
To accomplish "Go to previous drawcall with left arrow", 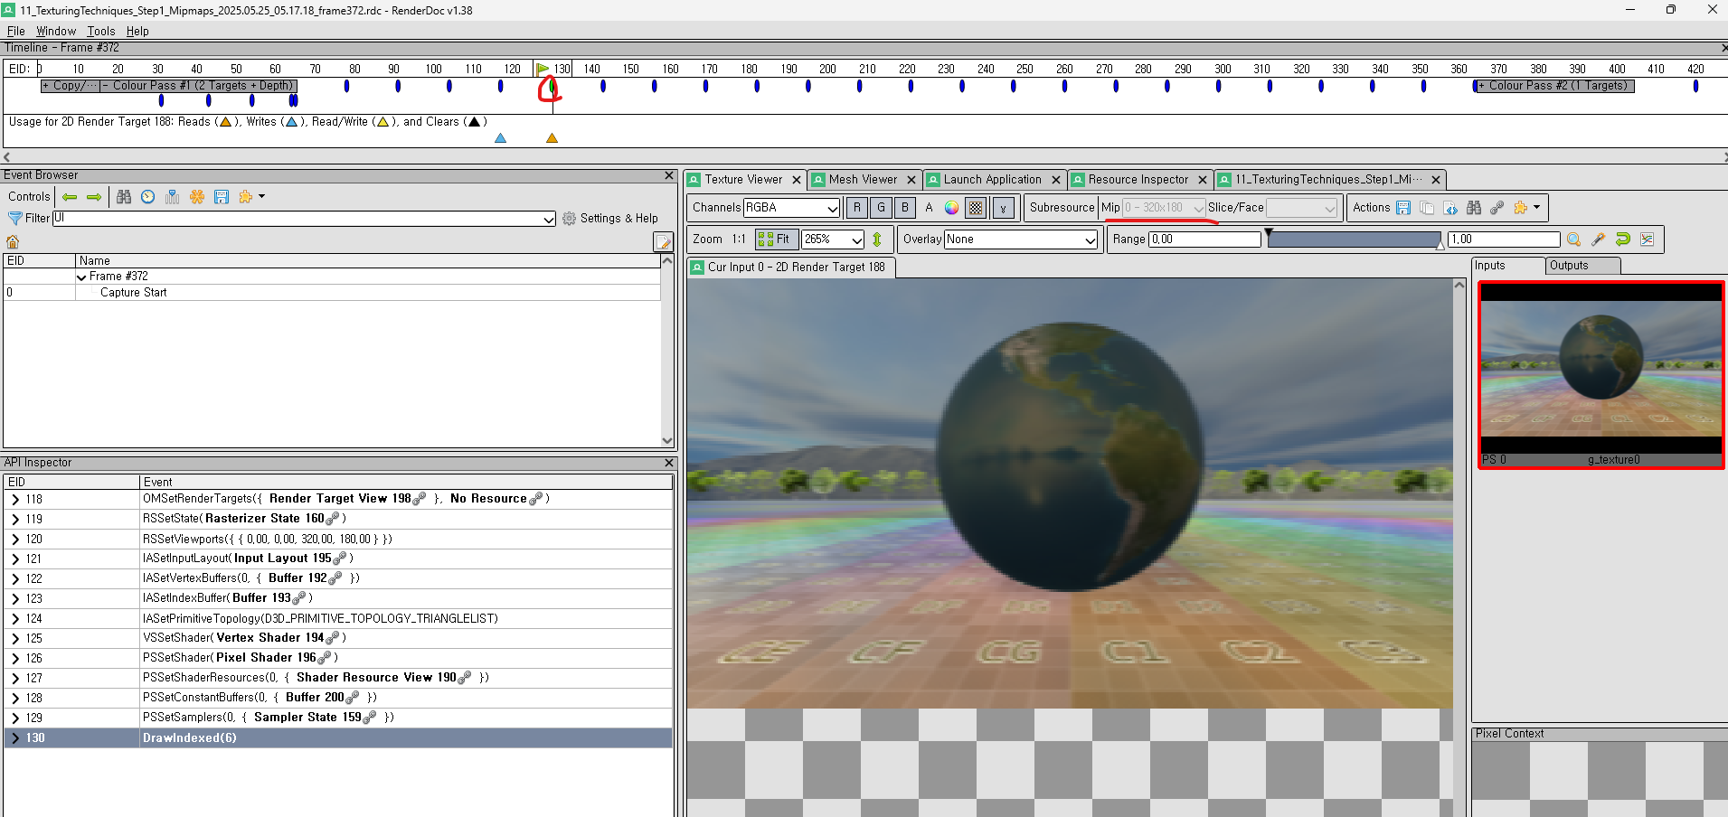I will pyautogui.click(x=70, y=197).
